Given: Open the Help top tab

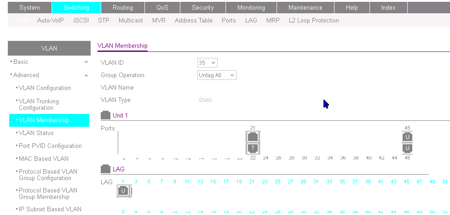Looking at the screenshot, I should coord(352,8).
